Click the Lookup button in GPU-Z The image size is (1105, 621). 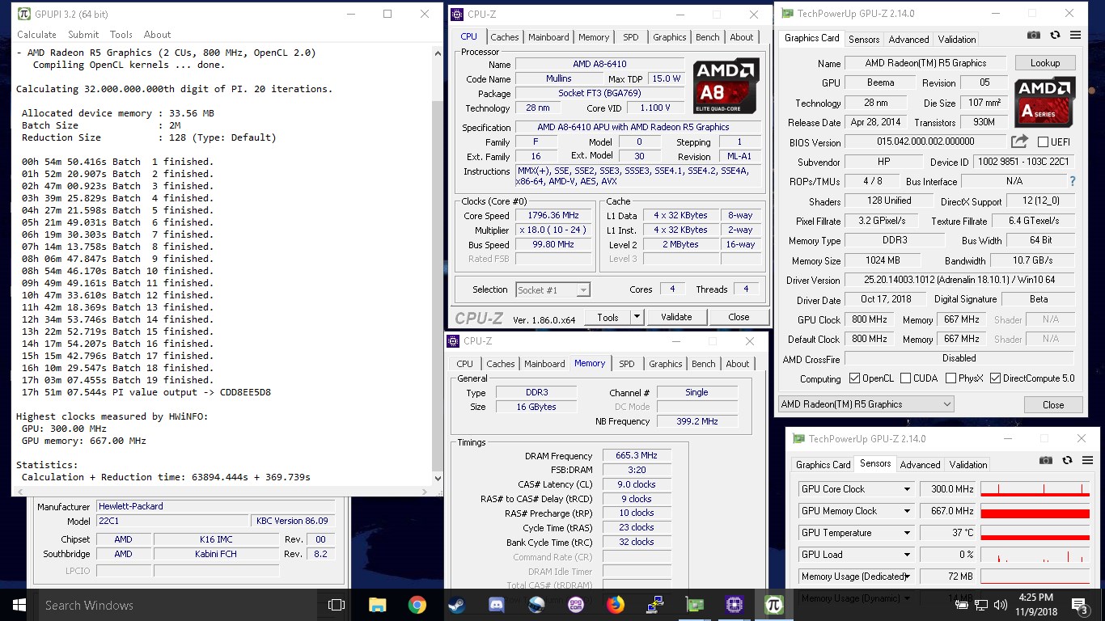(1044, 63)
